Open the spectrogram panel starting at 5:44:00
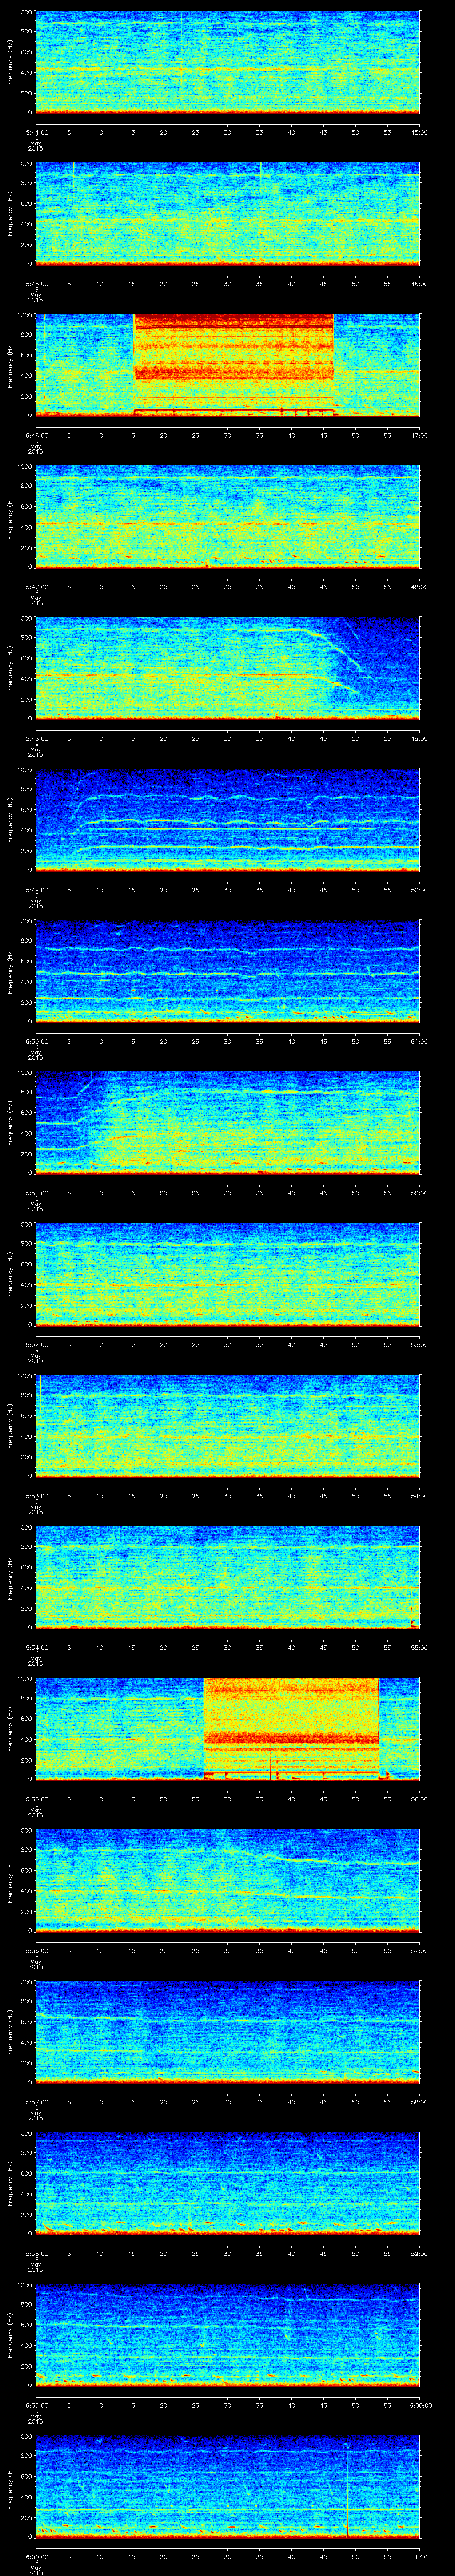 click(227, 62)
